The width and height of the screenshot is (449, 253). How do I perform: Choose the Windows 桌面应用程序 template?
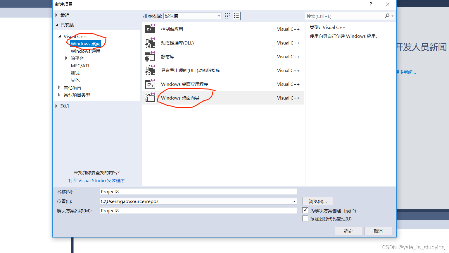223,84
